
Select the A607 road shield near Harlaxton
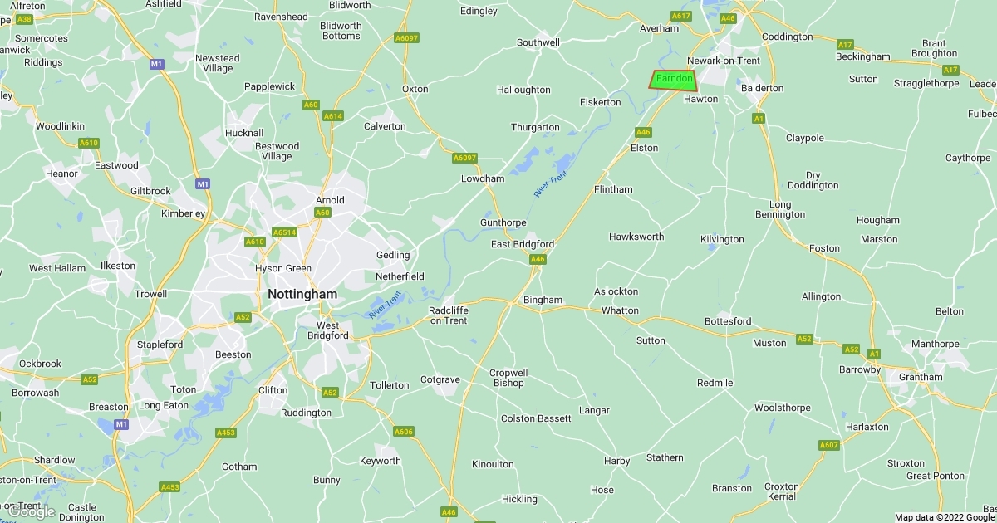pos(828,445)
